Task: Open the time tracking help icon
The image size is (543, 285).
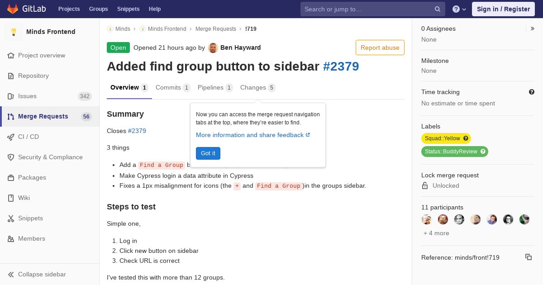Action: 532,92
